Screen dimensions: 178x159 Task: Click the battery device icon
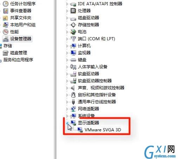tap(73, 32)
